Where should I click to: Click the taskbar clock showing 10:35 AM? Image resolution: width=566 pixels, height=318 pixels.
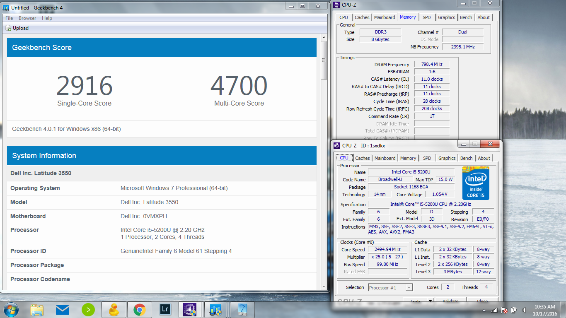[x=544, y=310]
